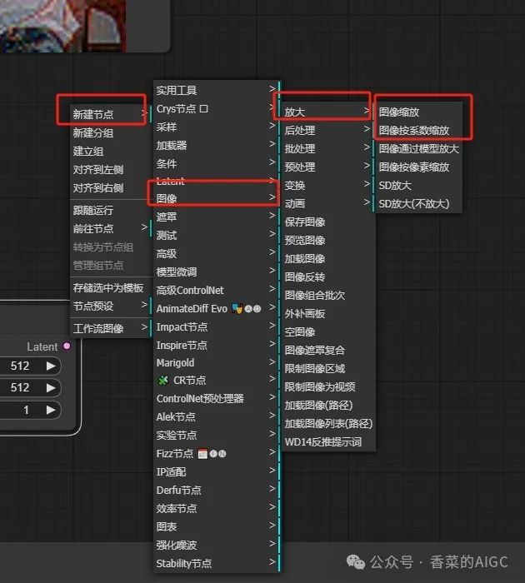The width and height of the screenshot is (525, 583).
Task: Expand the 变换 submenu
Action: (327, 185)
